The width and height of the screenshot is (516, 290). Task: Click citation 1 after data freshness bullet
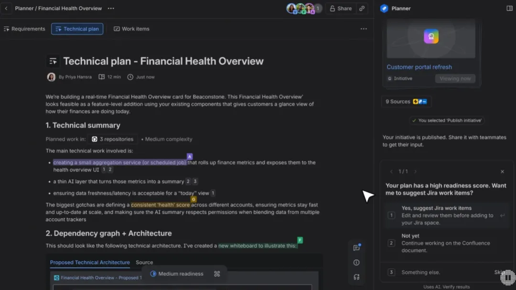pyautogui.click(x=213, y=193)
